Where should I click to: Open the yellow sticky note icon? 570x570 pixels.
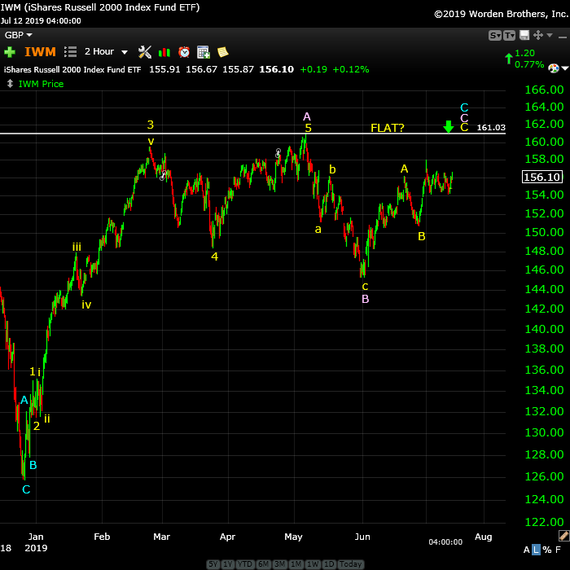click(x=222, y=52)
